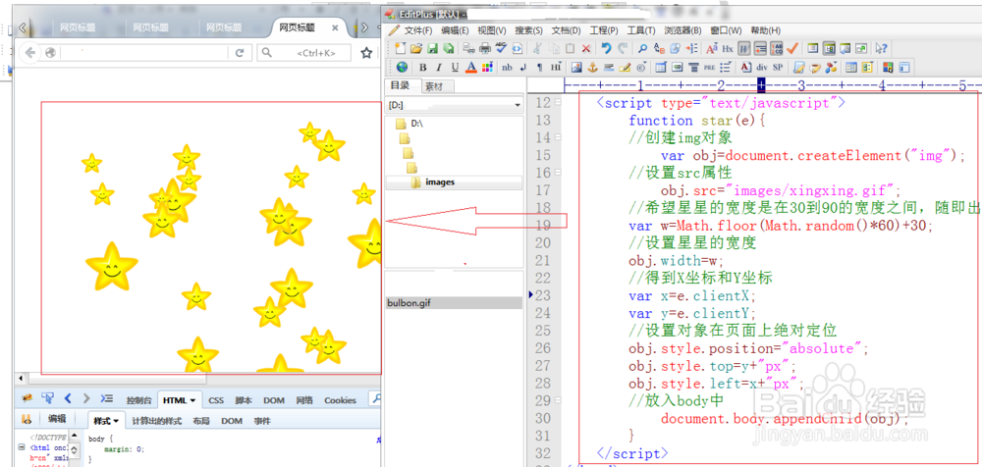Click the Hx hex viewer icon
982x467 pixels.
tap(728, 49)
